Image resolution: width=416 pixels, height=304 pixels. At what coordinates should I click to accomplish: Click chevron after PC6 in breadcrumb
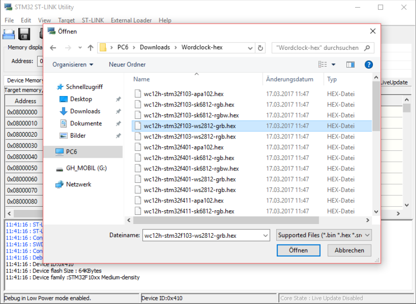134,48
